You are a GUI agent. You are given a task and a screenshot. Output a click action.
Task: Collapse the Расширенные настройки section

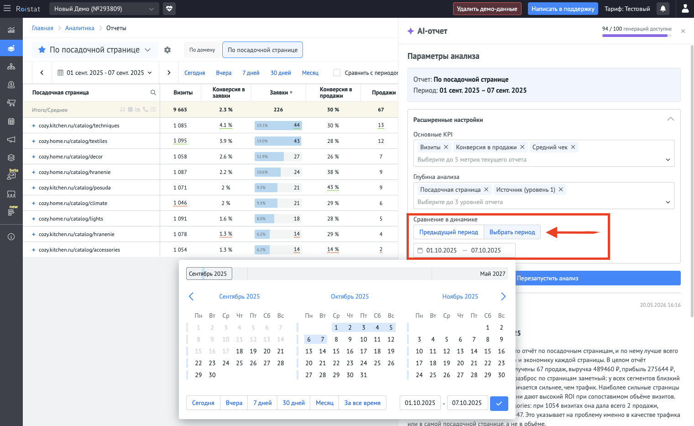pyautogui.click(x=670, y=119)
